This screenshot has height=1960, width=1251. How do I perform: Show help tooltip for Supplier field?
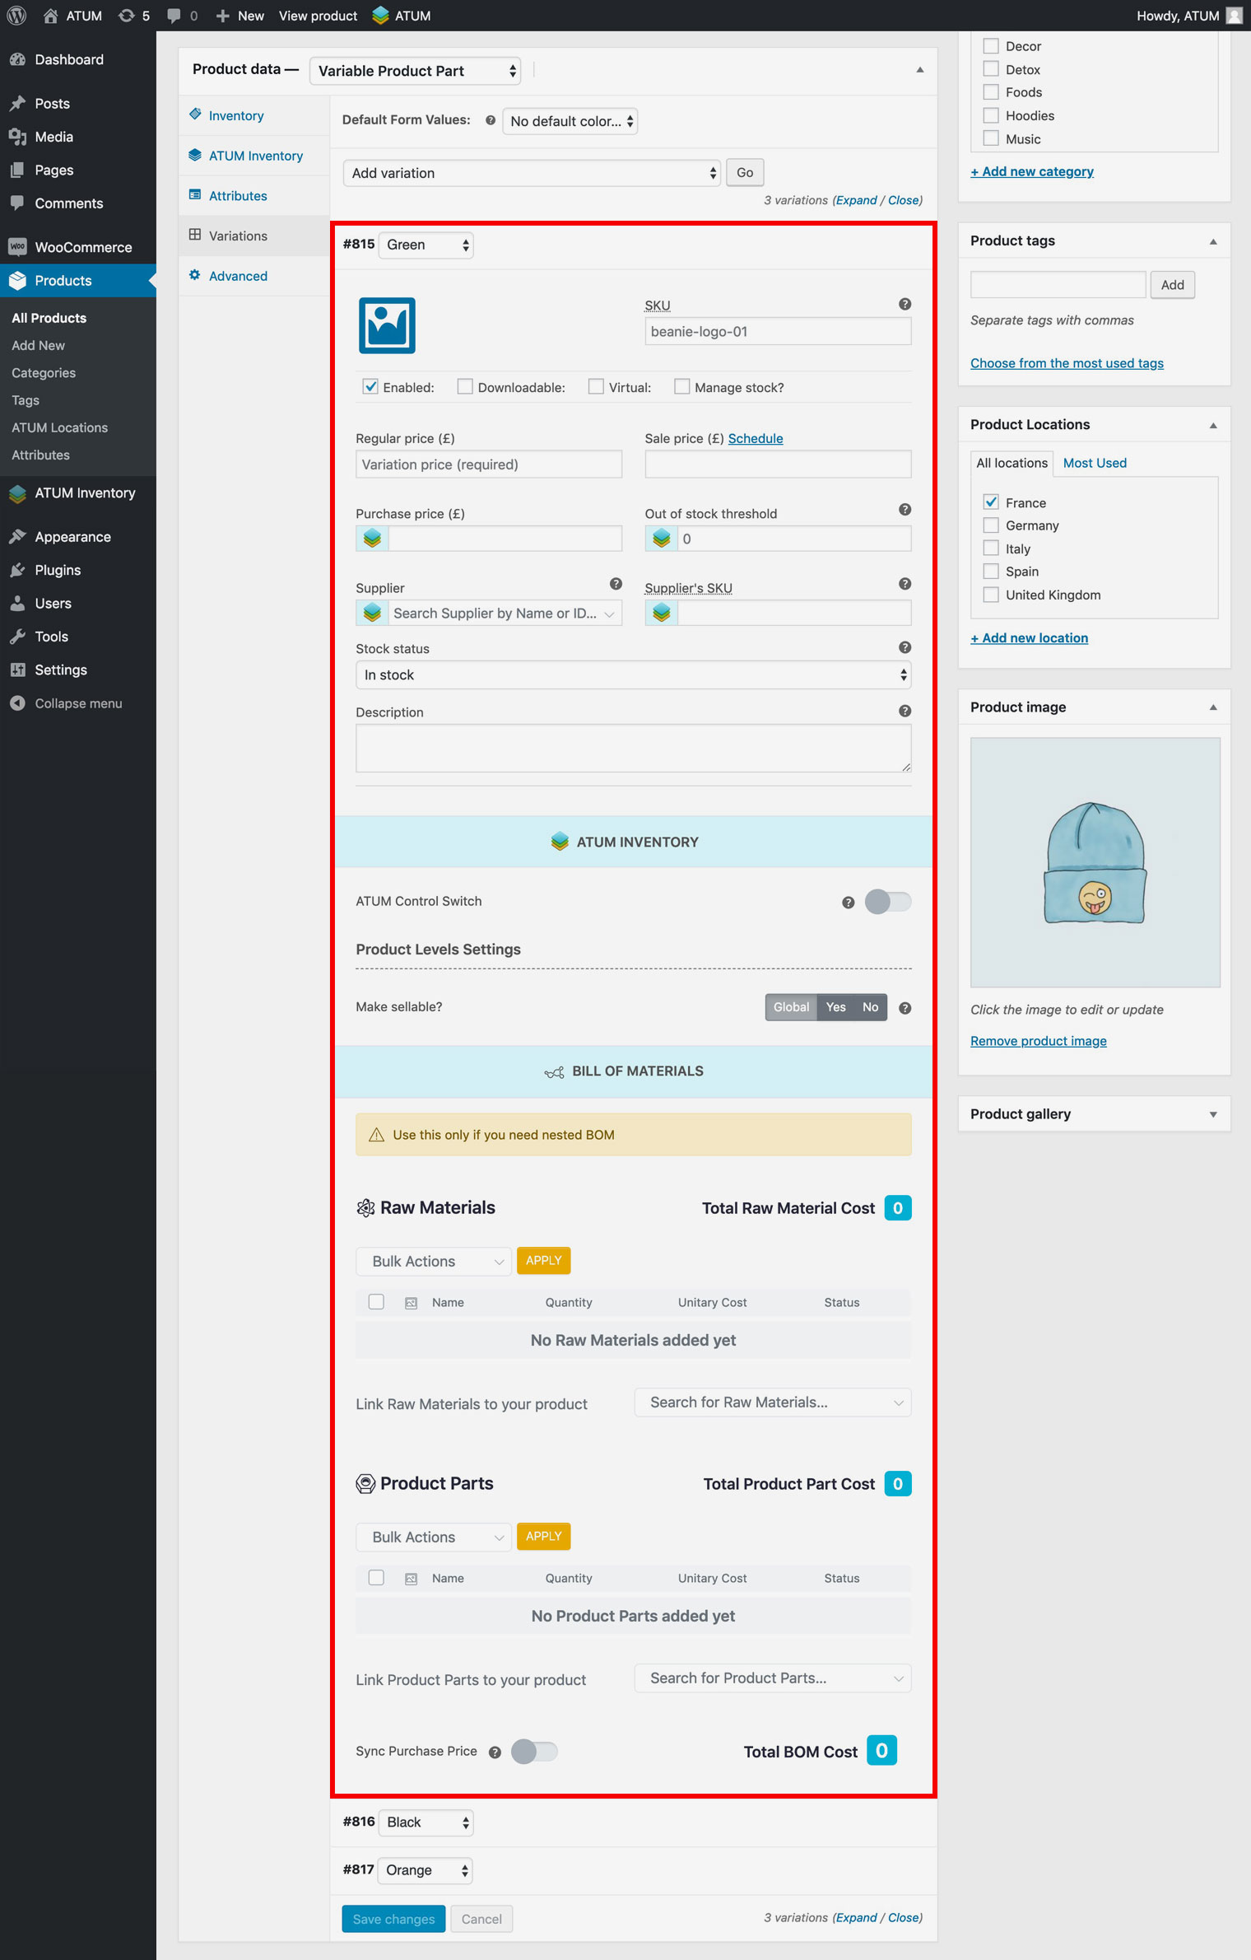coord(616,584)
